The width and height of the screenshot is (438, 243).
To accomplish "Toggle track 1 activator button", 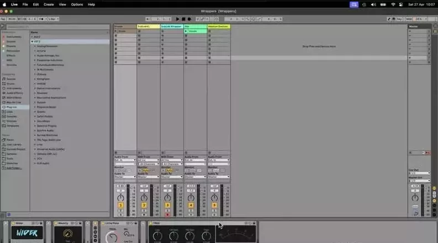I will pyautogui.click(x=120, y=205).
